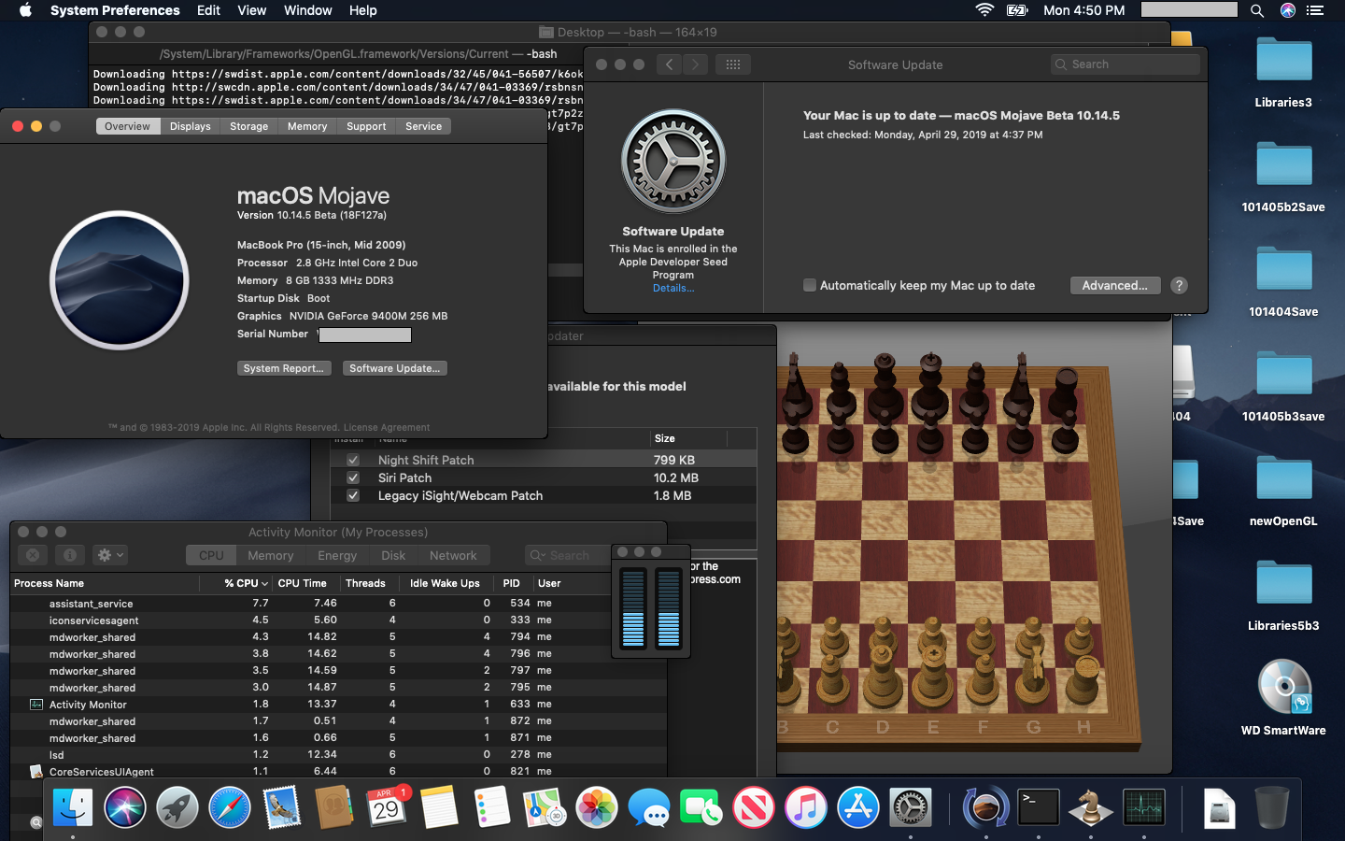Open the Window menu

pos(308,10)
